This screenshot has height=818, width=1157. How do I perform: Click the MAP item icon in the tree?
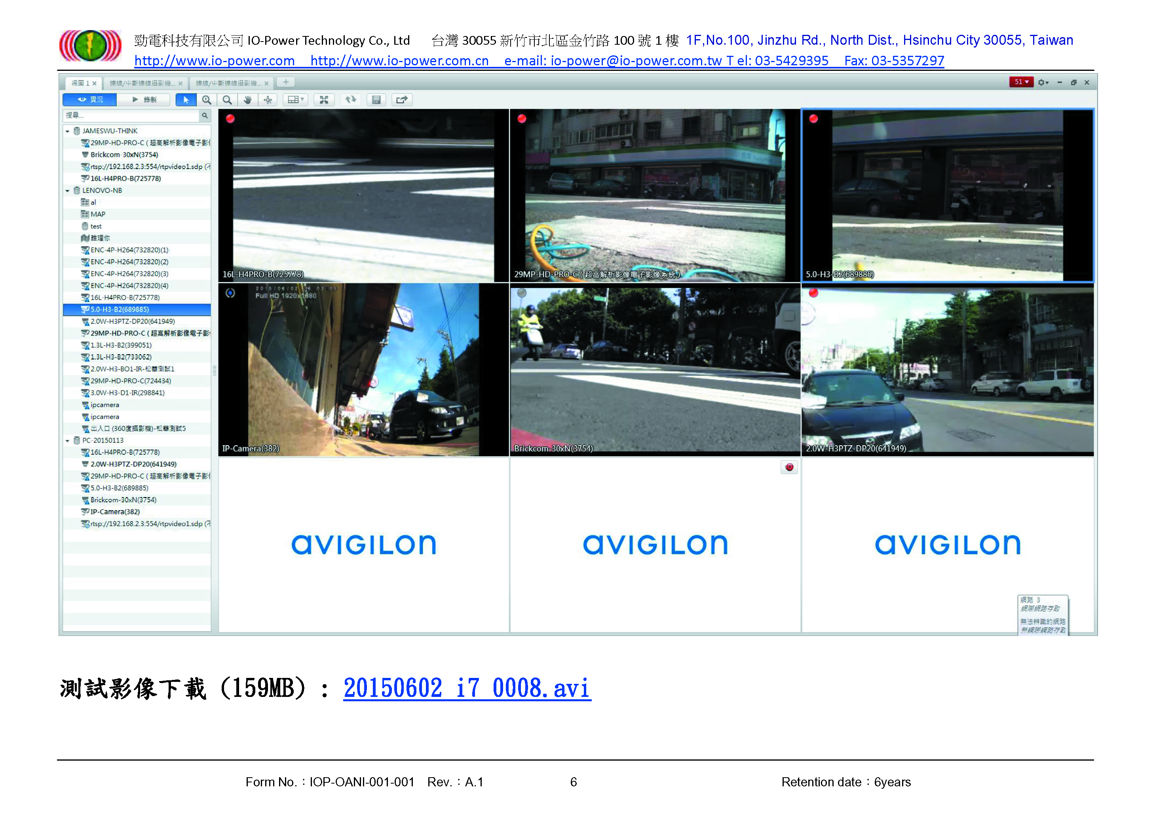click(85, 214)
